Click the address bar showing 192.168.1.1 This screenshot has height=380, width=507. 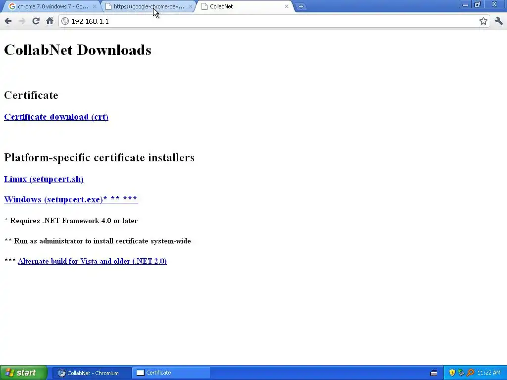coord(273,21)
